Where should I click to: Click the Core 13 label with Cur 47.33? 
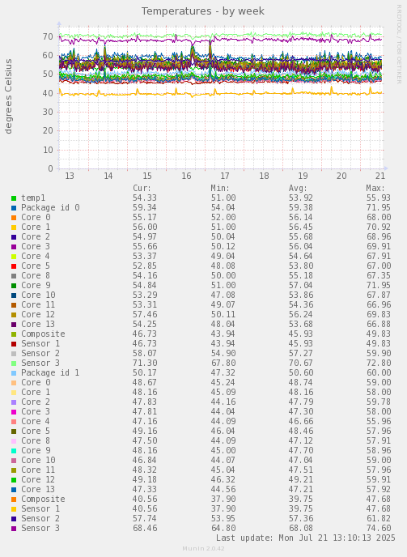tap(38, 489)
